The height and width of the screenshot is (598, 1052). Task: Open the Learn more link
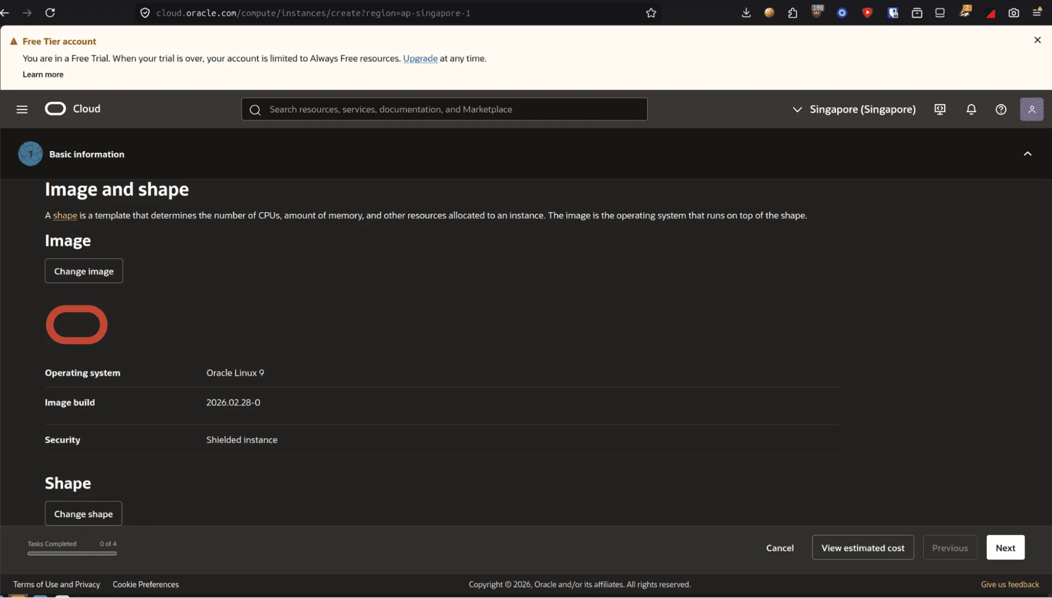(43, 74)
